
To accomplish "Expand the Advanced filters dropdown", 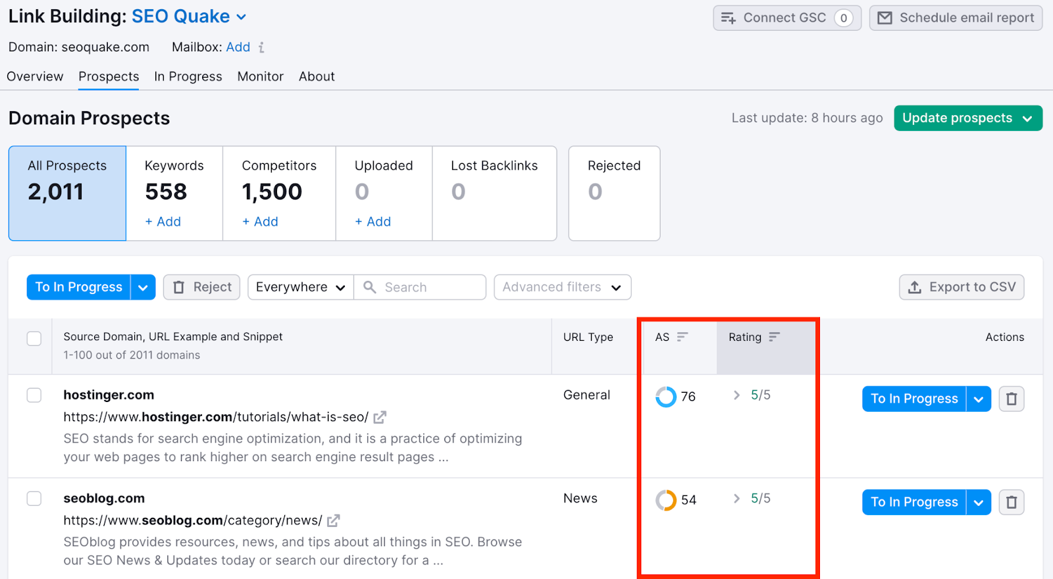I will [562, 287].
